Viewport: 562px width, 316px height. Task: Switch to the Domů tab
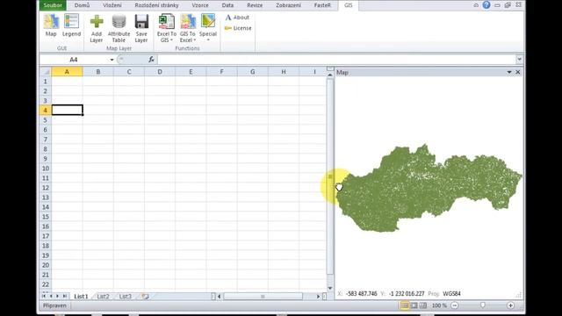[x=82, y=5]
